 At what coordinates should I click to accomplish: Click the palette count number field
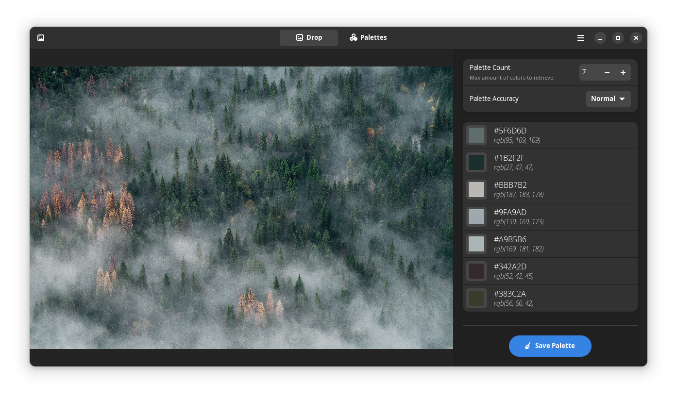tap(589, 72)
